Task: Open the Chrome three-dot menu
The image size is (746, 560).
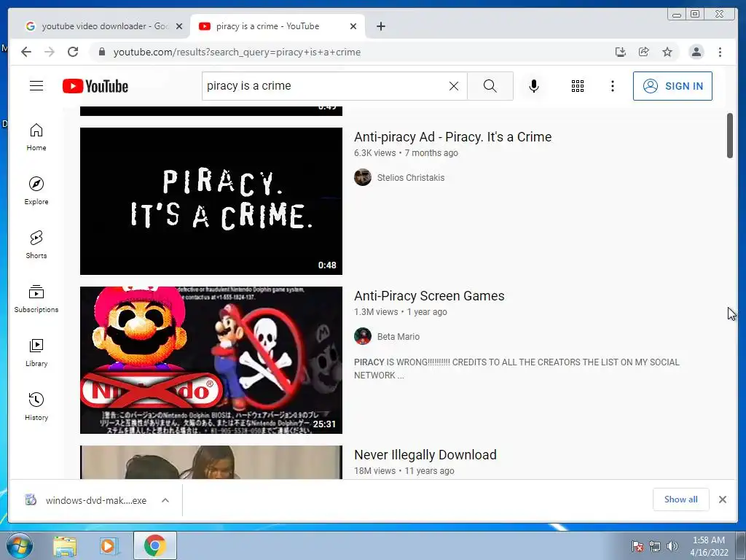Action: (x=720, y=52)
